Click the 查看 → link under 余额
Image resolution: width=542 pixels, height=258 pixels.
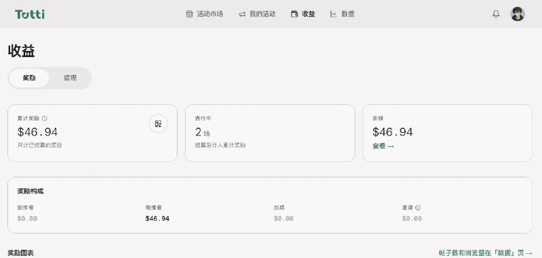coord(383,146)
